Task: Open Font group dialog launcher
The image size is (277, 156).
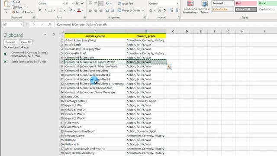Action: click(x=85, y=17)
